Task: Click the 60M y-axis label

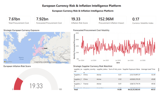Action: click(x=77, y=40)
